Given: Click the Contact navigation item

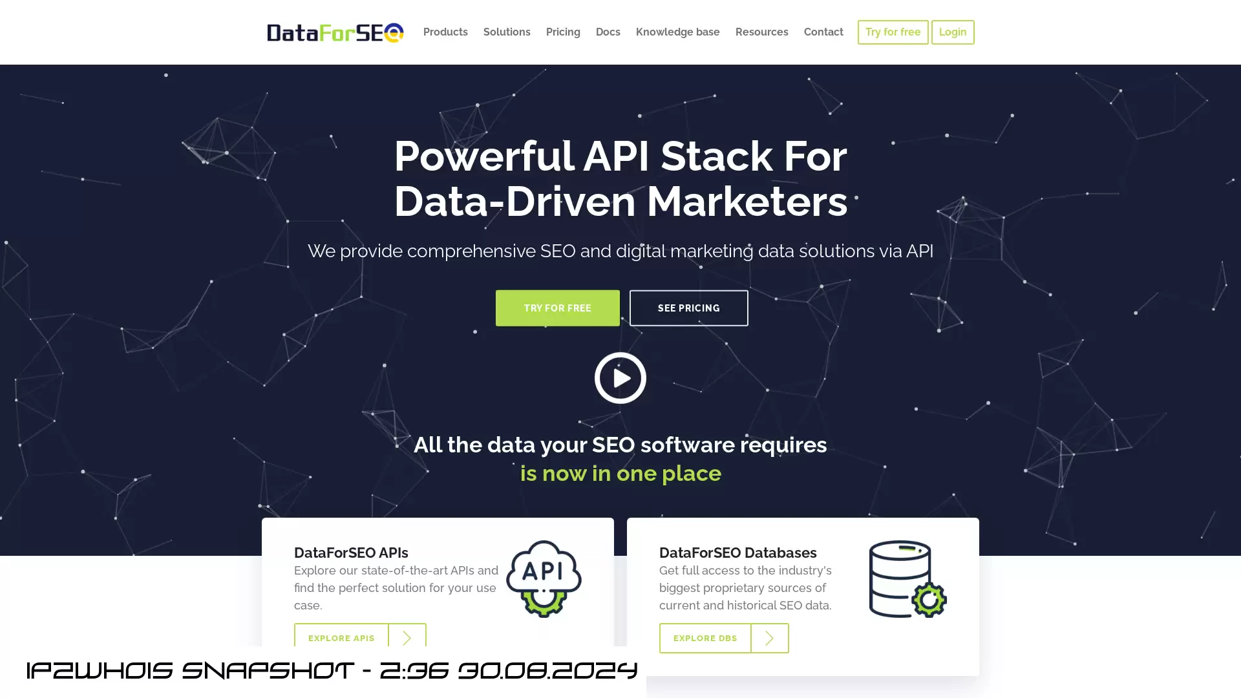Looking at the screenshot, I should point(823,32).
